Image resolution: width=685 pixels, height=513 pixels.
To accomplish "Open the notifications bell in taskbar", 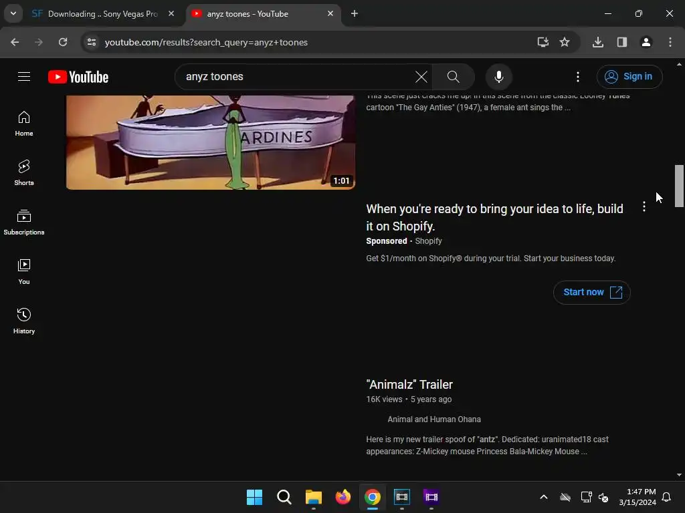I will pos(667,497).
